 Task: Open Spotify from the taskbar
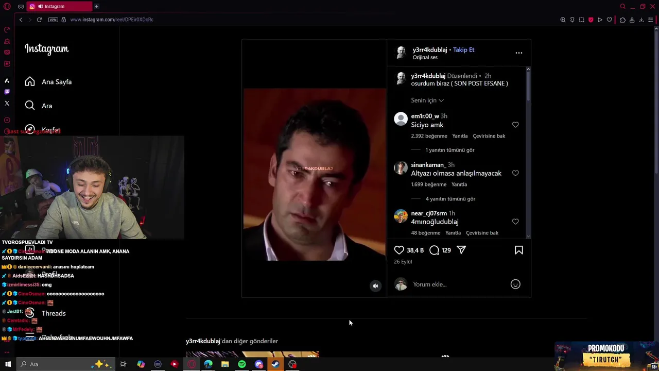pos(242,364)
